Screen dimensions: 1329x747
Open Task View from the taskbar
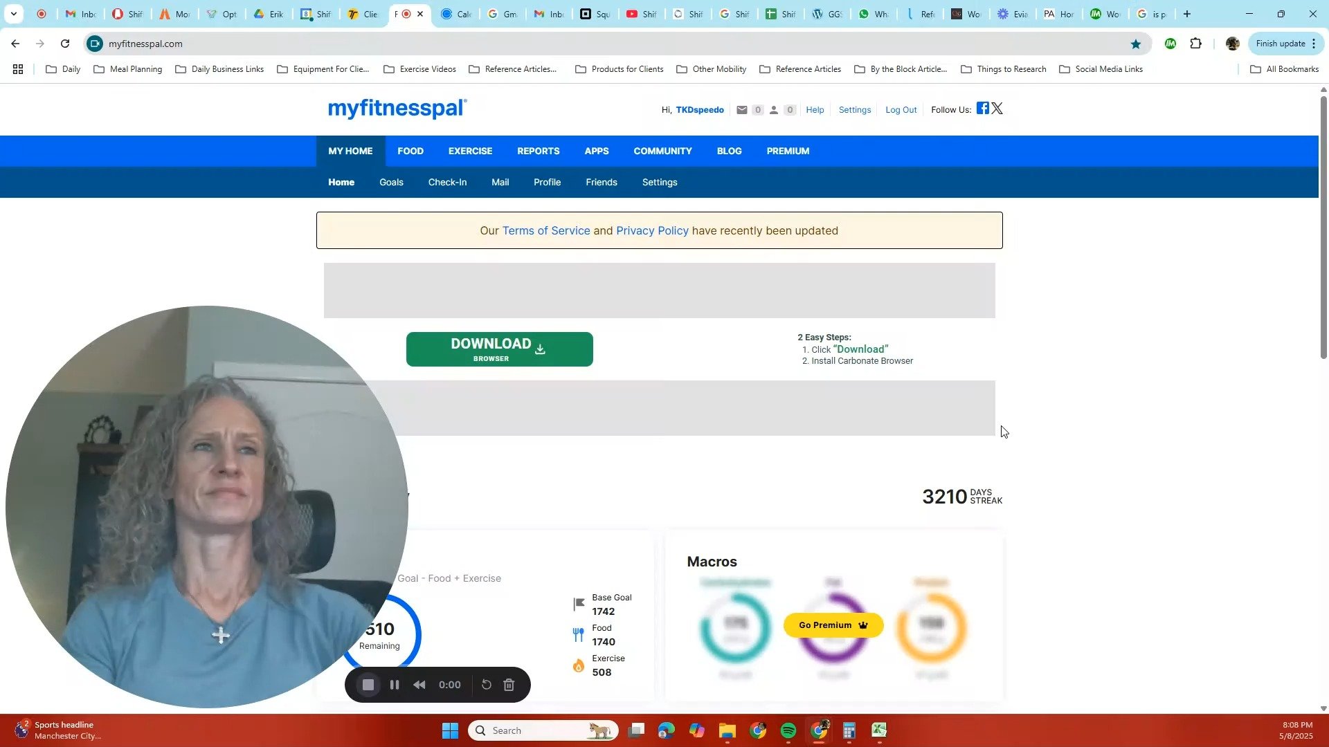click(x=637, y=731)
